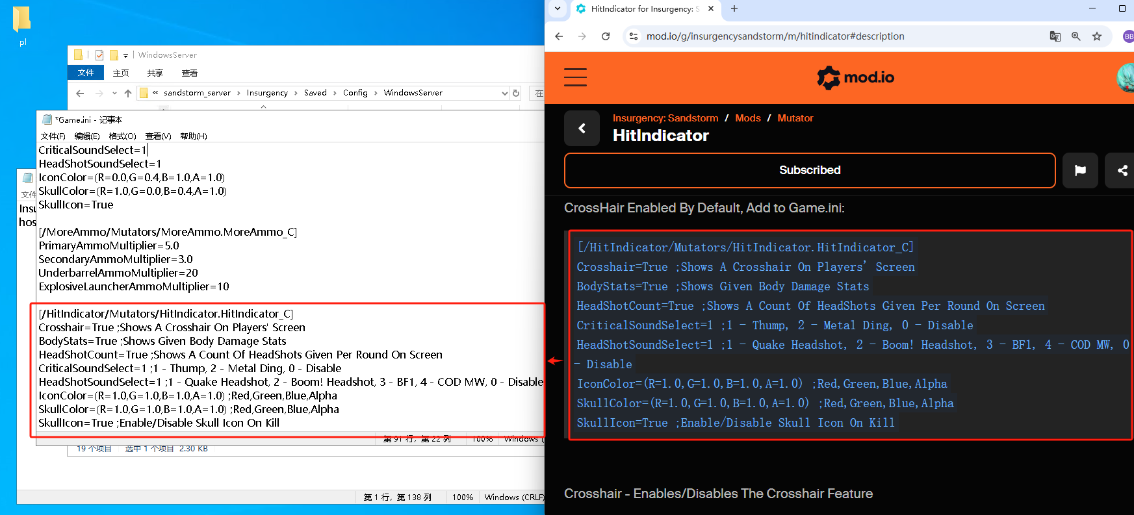Expand the Explorer address bar history dropdown
This screenshot has width=1134, height=515.
[x=505, y=94]
